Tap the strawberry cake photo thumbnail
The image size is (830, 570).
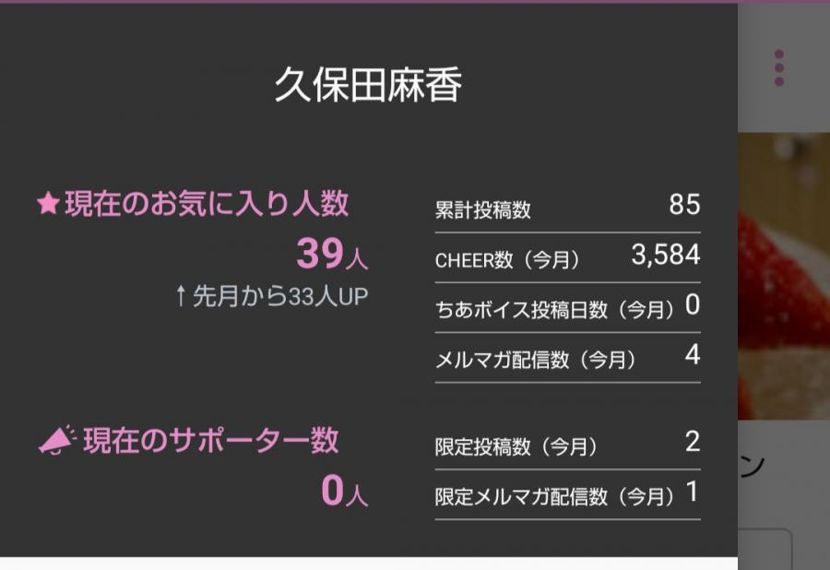[784, 277]
